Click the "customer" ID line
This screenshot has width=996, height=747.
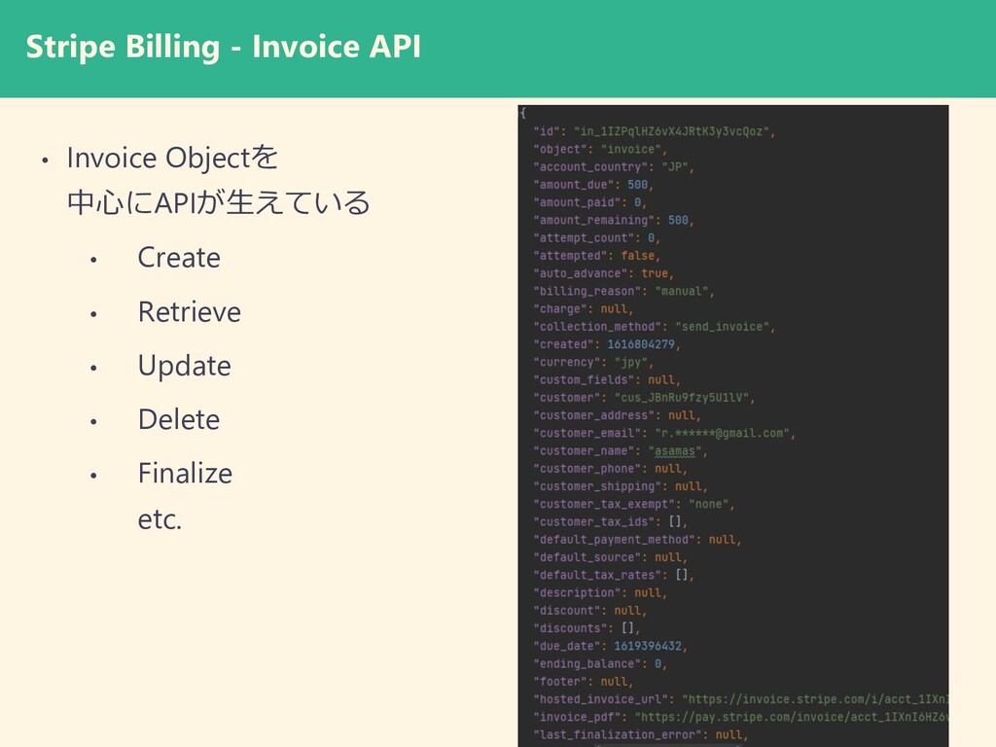[x=644, y=398]
